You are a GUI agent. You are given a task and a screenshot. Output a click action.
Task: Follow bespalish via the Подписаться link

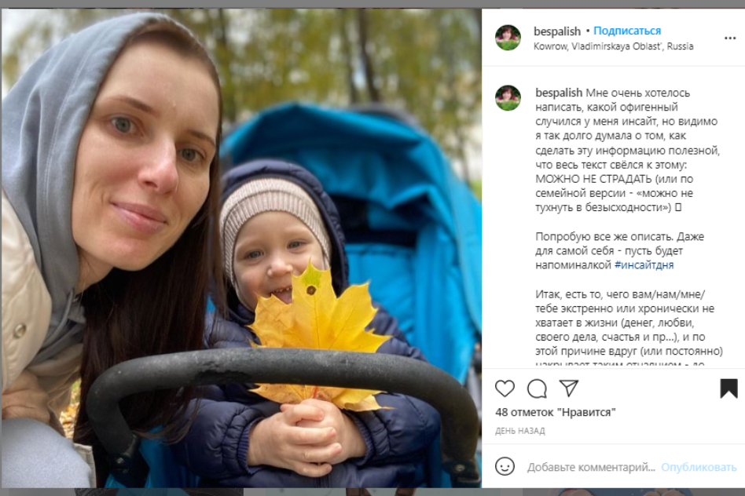(627, 31)
